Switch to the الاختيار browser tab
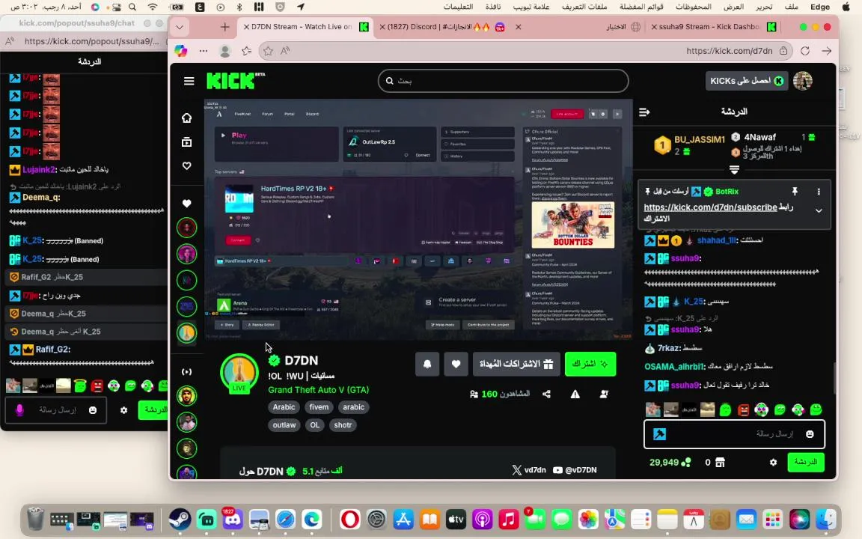Screen dimensions: 862x539 tap(623, 26)
